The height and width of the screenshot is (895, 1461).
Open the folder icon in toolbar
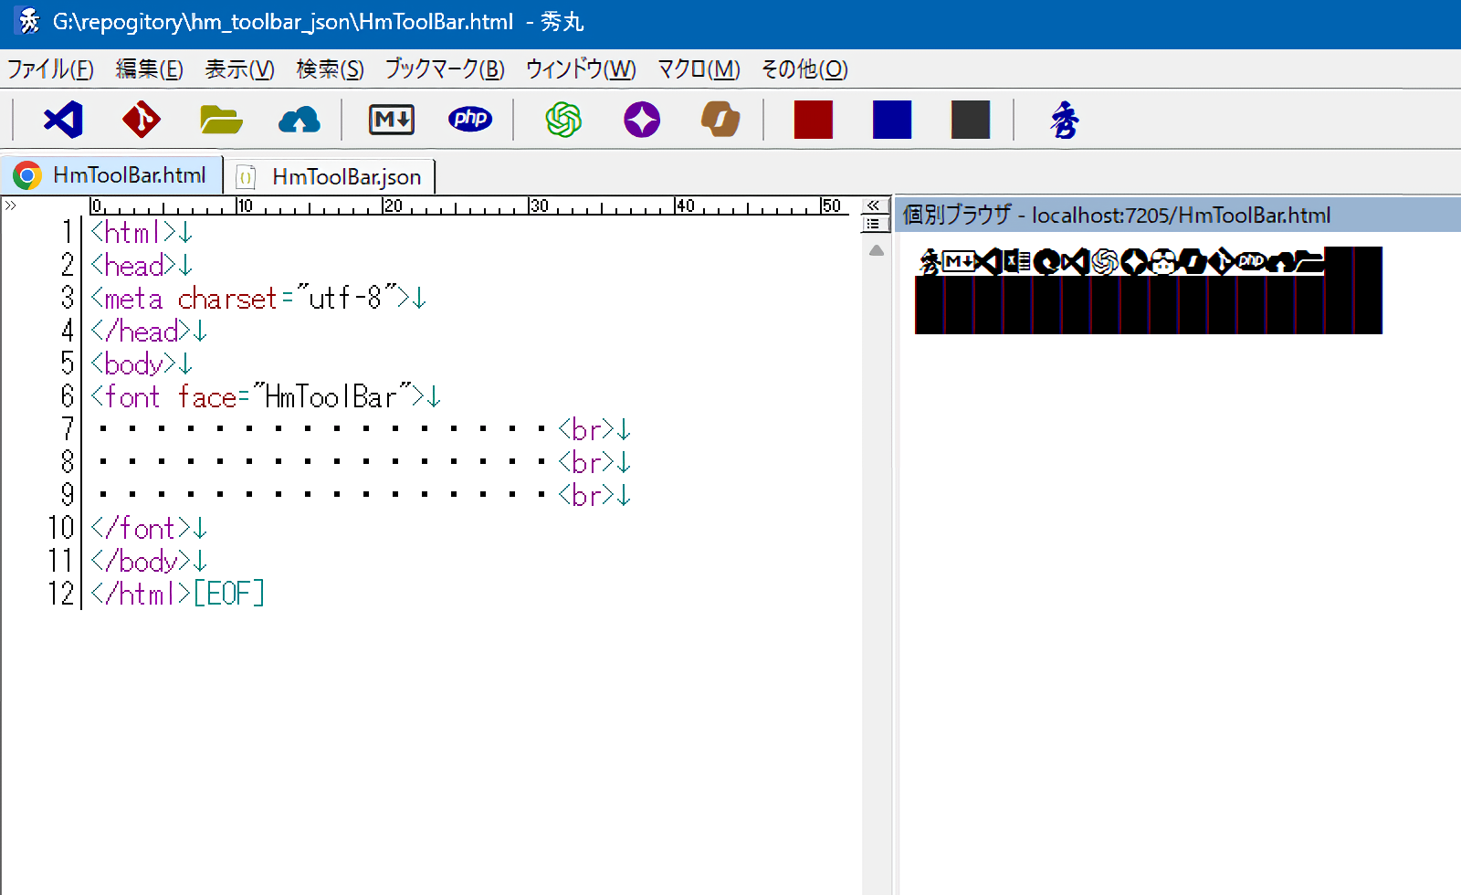220,120
